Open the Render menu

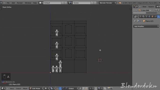tap(20, 3)
